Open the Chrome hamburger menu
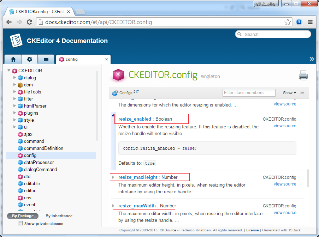 [x=310, y=22]
